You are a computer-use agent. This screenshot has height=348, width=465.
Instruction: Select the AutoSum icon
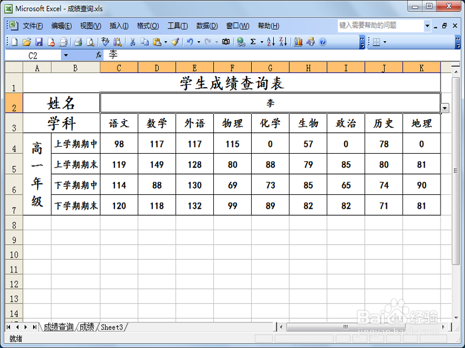pos(252,41)
